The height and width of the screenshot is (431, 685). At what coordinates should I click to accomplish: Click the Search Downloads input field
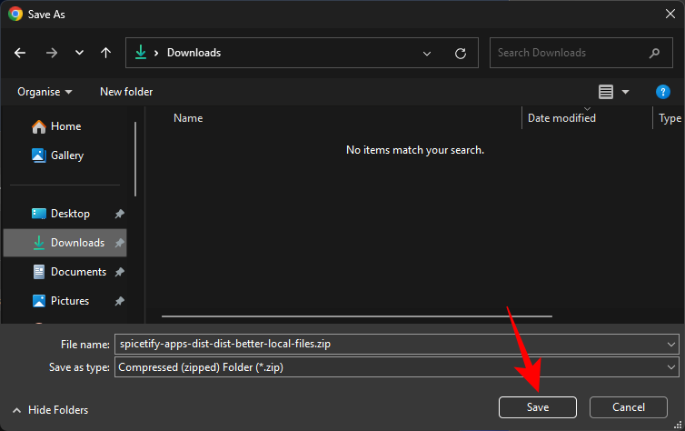pos(568,53)
